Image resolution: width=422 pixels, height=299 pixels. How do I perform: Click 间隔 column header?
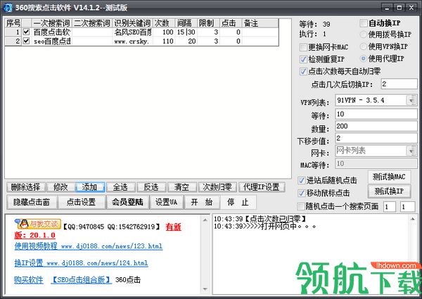click(x=186, y=23)
